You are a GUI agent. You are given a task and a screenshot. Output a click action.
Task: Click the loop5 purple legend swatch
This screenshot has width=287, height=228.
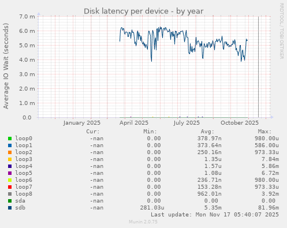pos(10,173)
